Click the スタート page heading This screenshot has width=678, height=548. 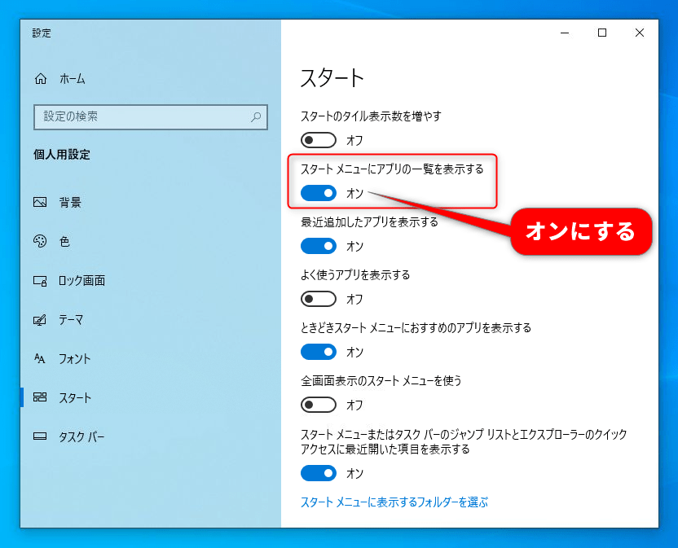pyautogui.click(x=332, y=78)
